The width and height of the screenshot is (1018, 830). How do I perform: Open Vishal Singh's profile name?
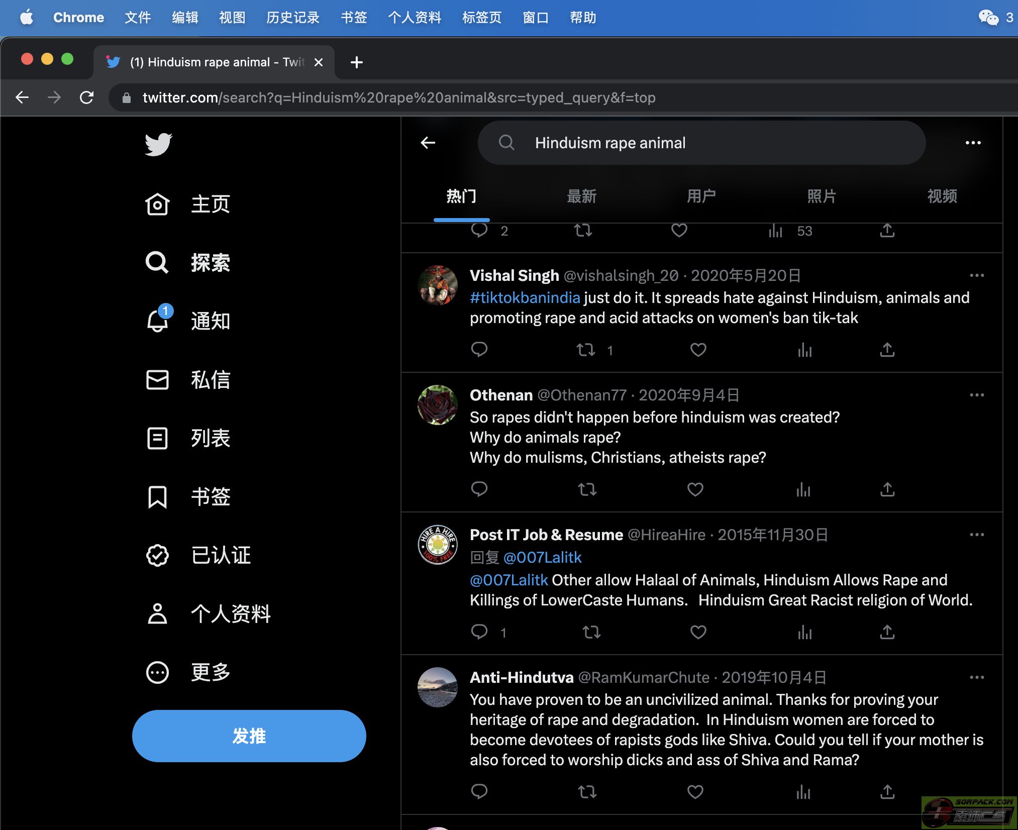coord(514,275)
